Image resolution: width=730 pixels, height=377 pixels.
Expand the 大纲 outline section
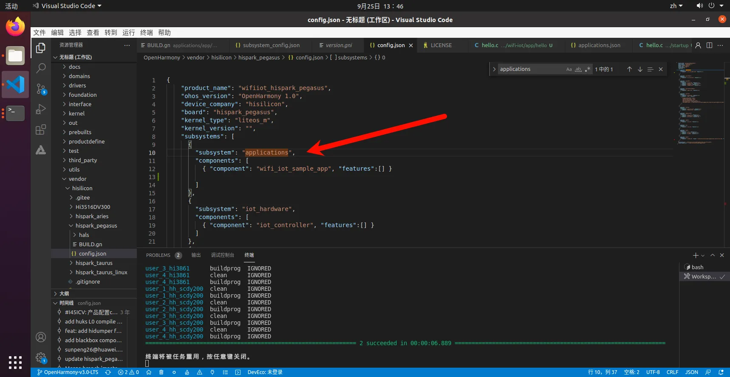pos(64,293)
